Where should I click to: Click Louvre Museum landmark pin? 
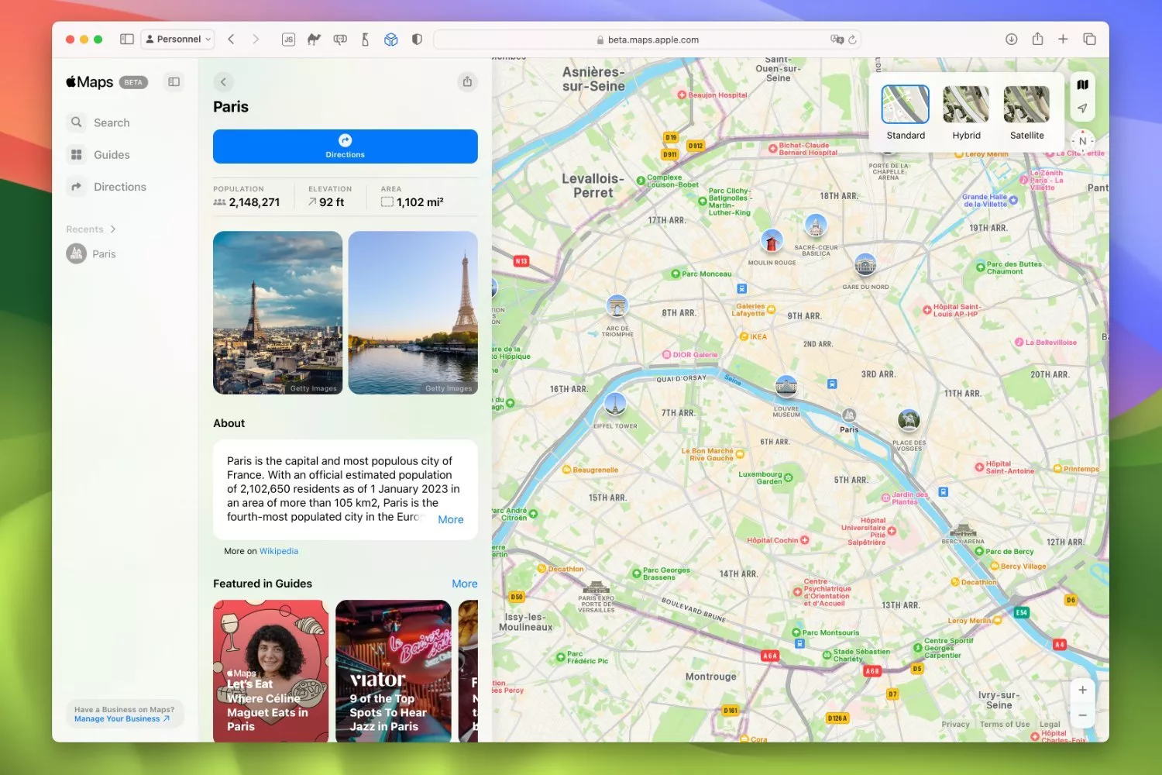tap(786, 386)
